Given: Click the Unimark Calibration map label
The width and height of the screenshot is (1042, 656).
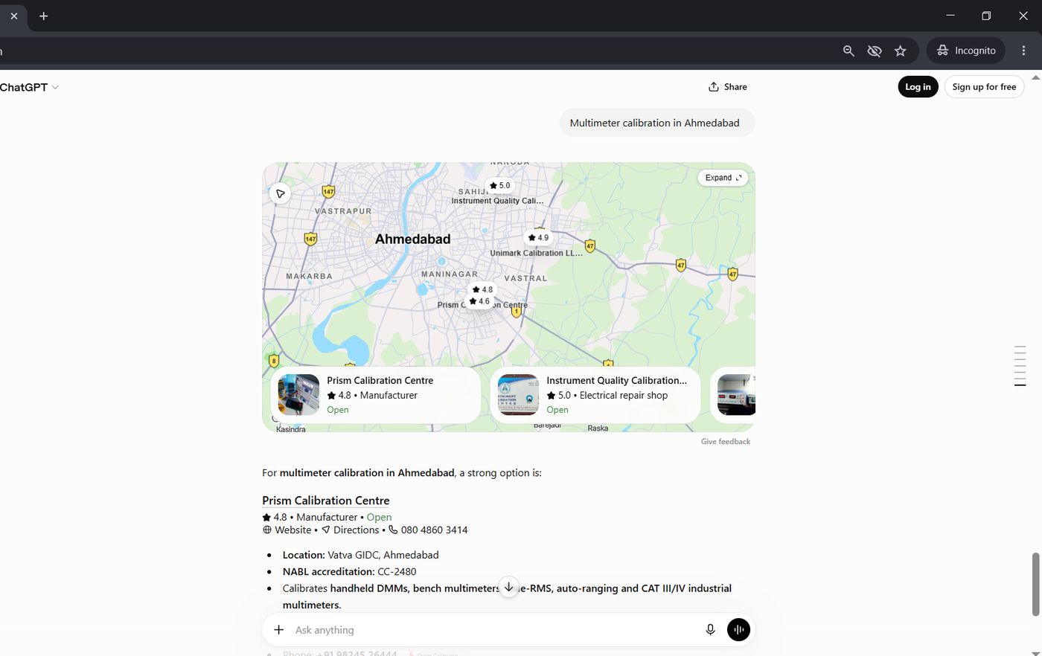Looking at the screenshot, I should [536, 253].
